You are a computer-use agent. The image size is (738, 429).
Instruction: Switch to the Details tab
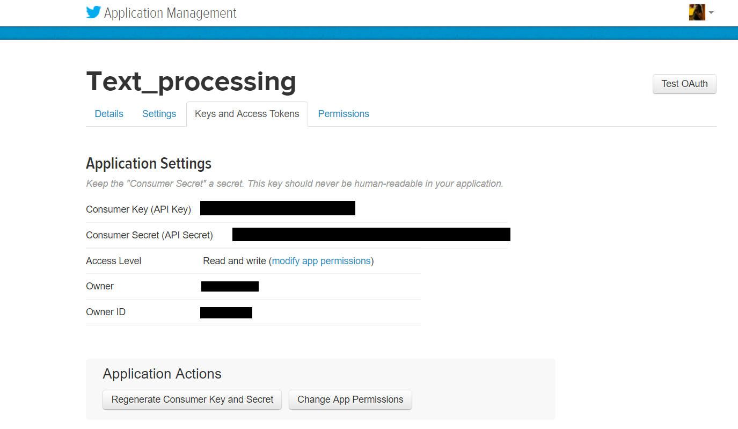coord(109,114)
